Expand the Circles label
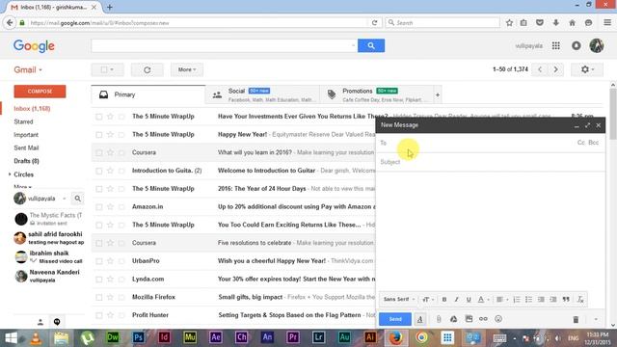 (x=10, y=174)
